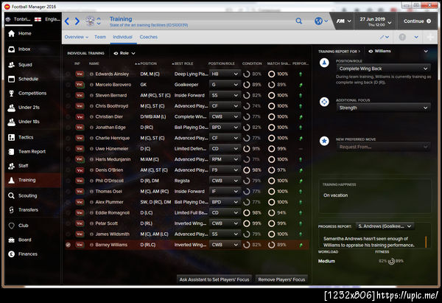
Task: Toggle selection circle for Steven Bernard
Action: (68, 95)
